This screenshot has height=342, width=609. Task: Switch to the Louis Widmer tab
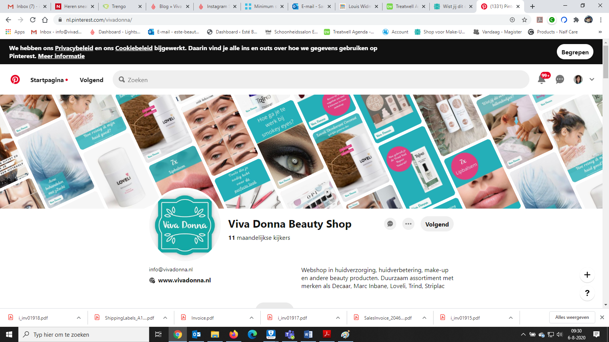359,6
